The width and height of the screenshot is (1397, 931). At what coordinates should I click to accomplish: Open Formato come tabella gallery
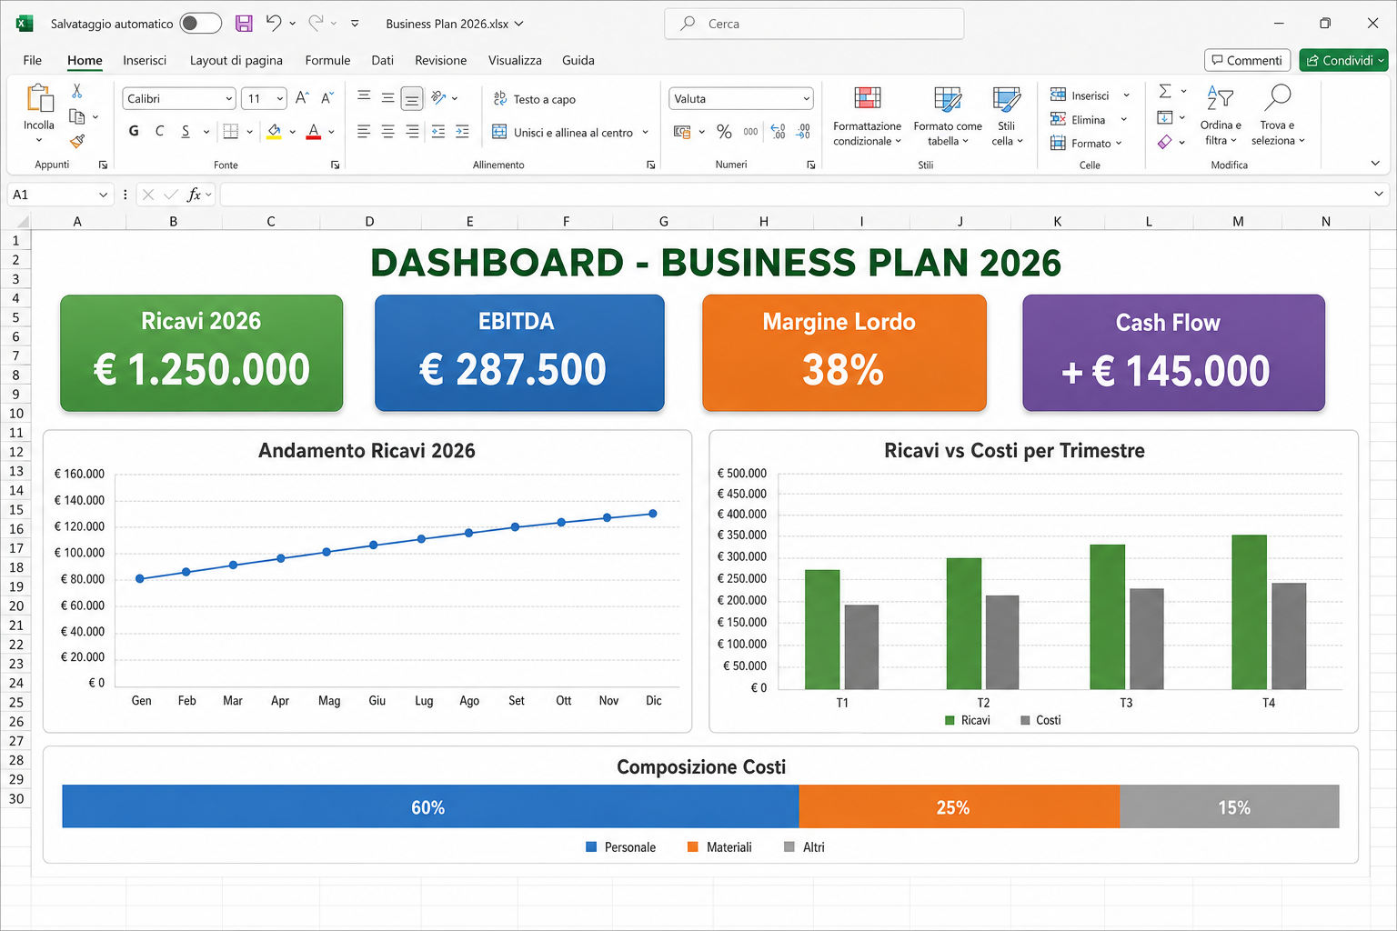coord(948,116)
